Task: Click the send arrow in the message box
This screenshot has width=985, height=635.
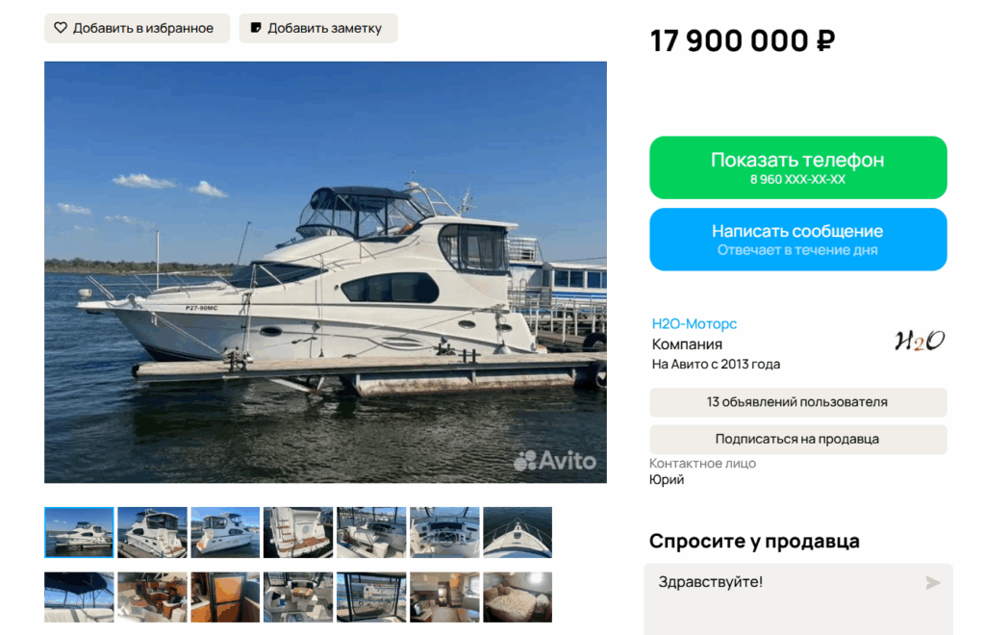Action: (x=933, y=583)
